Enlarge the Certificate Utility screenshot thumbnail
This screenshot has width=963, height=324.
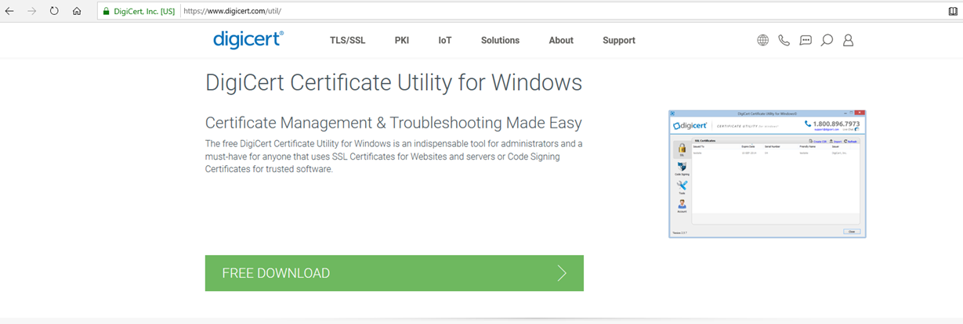[767, 174]
